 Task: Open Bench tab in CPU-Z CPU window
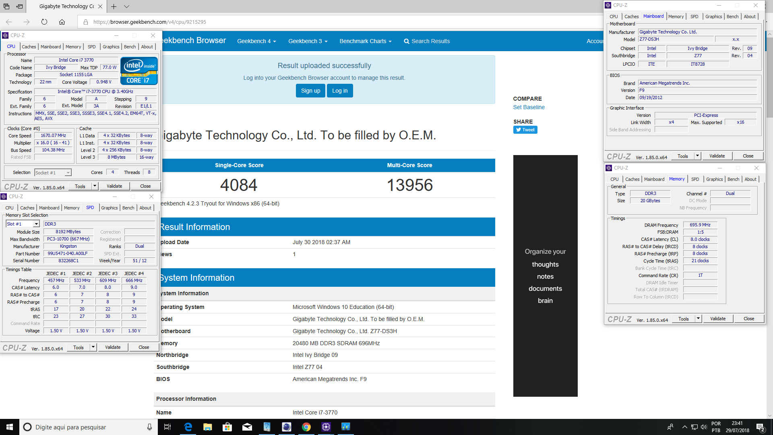click(x=130, y=47)
